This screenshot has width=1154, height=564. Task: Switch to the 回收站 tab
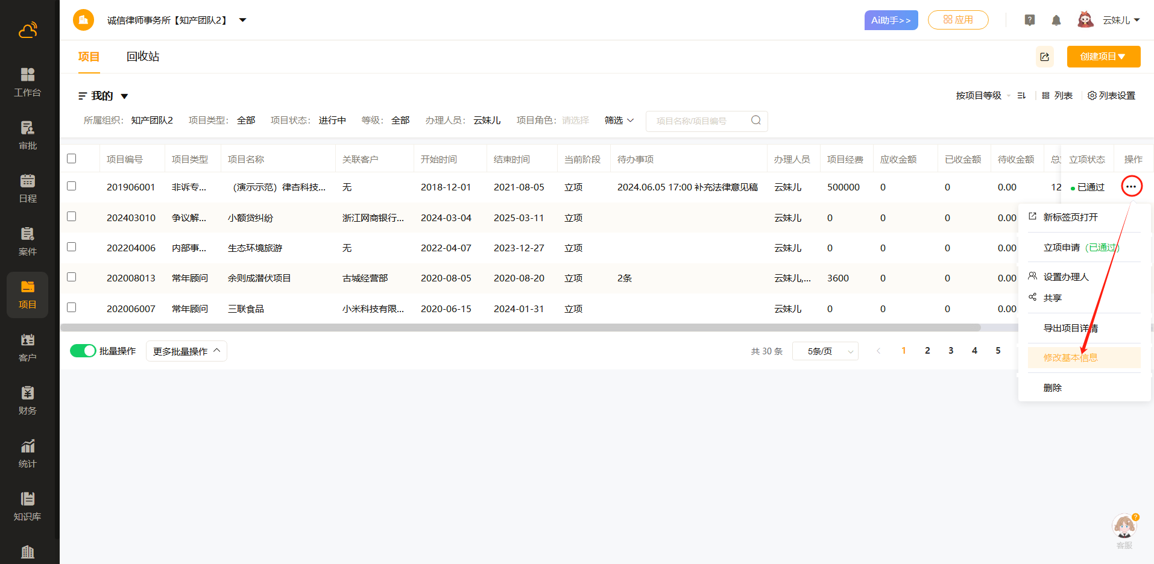point(143,57)
